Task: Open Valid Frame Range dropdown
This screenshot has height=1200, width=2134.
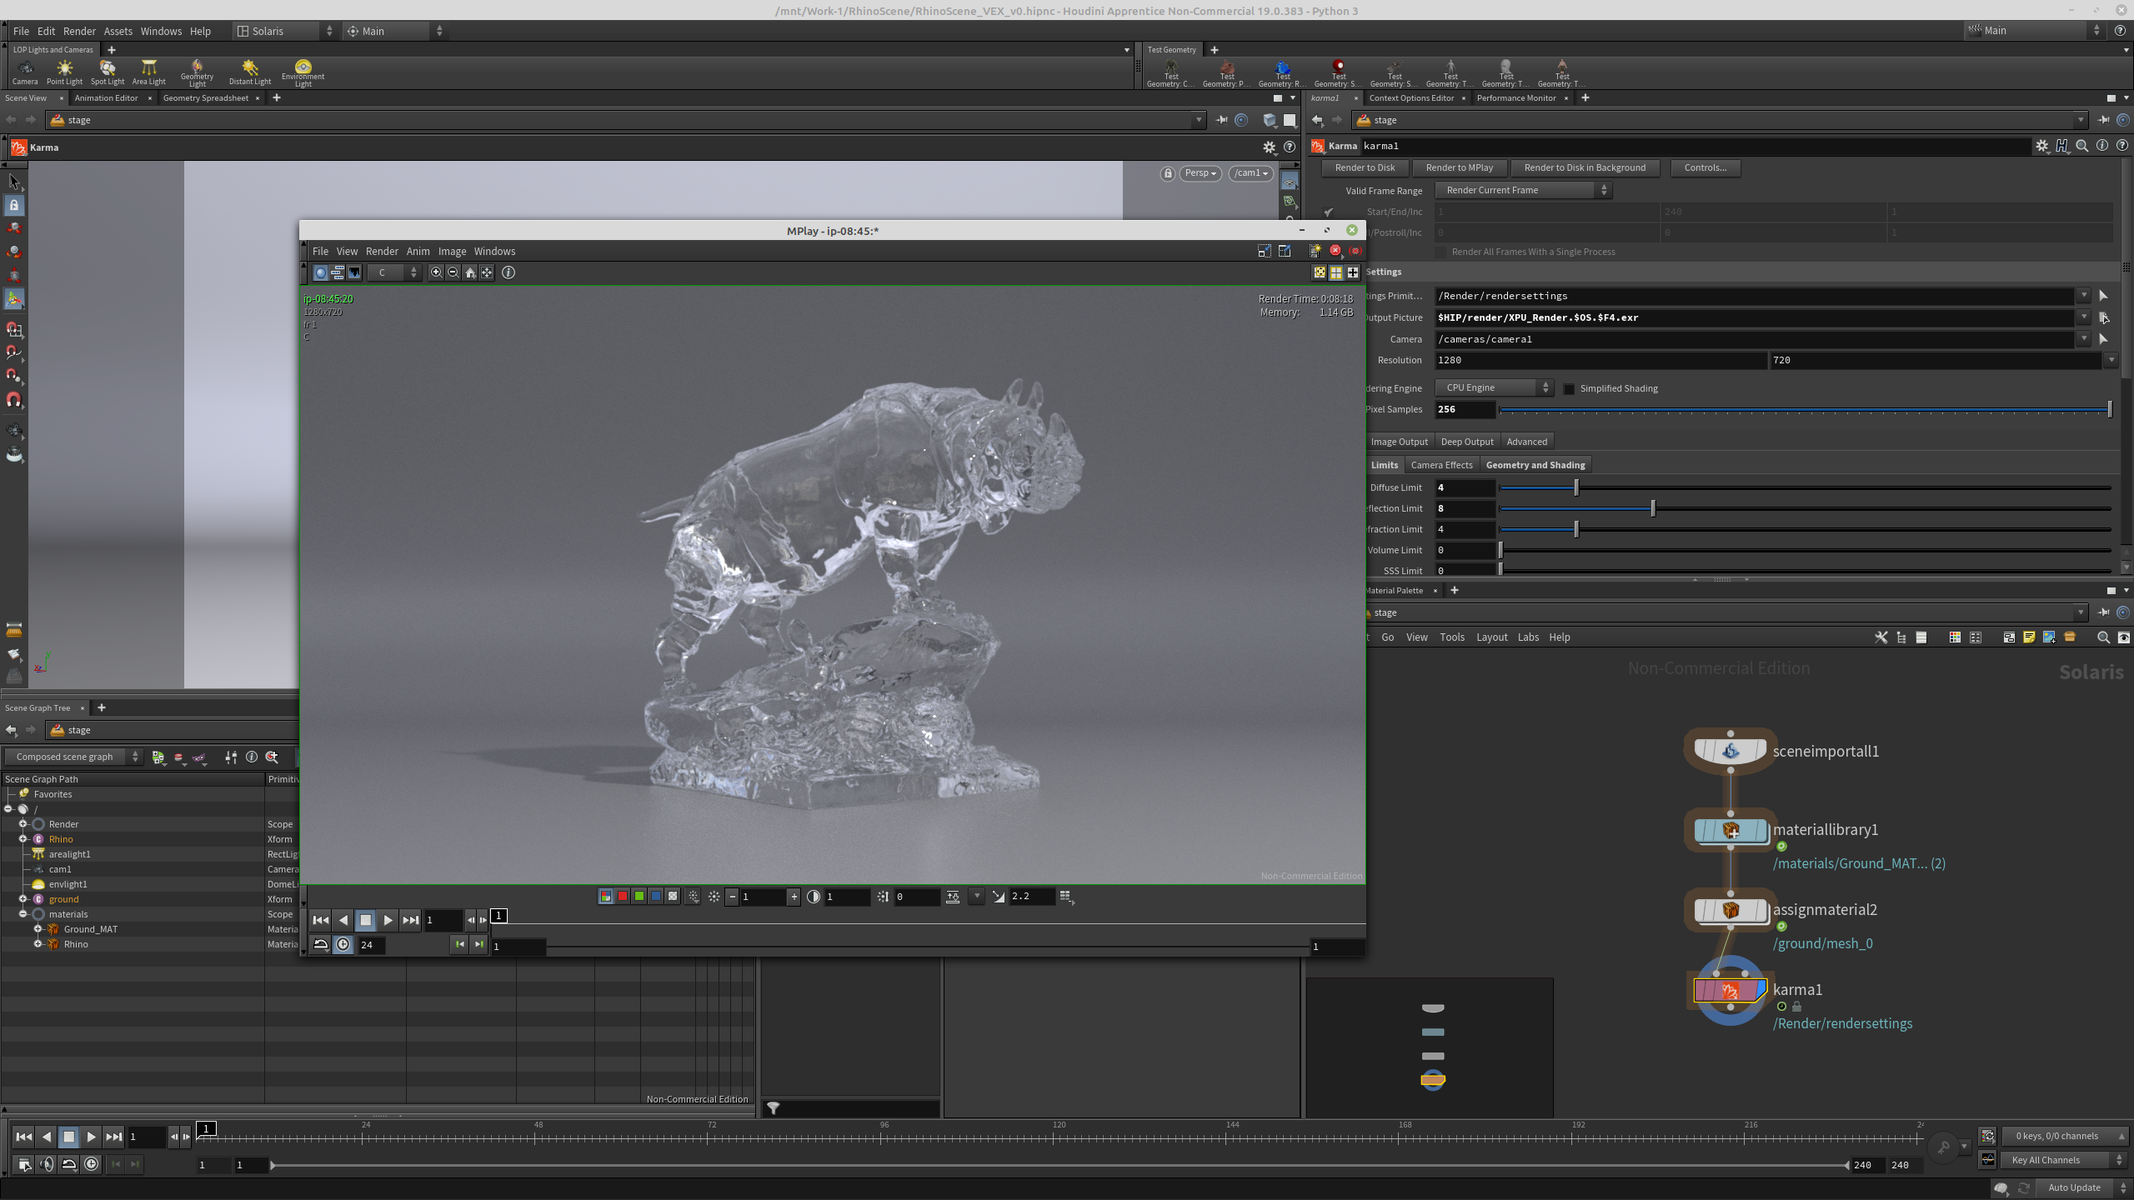Action: pos(1523,190)
